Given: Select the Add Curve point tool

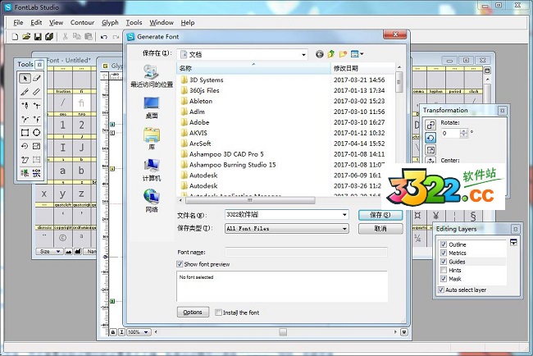Looking at the screenshot, I should click(x=25, y=119).
